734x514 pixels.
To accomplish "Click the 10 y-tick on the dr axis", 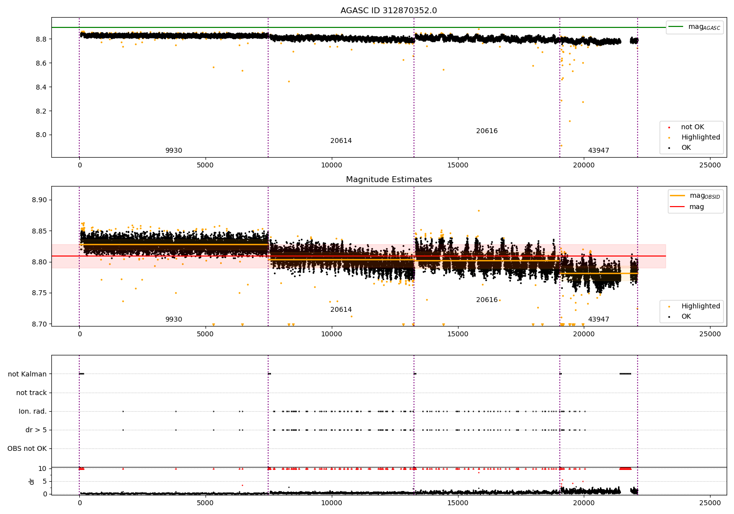I will click(43, 468).
